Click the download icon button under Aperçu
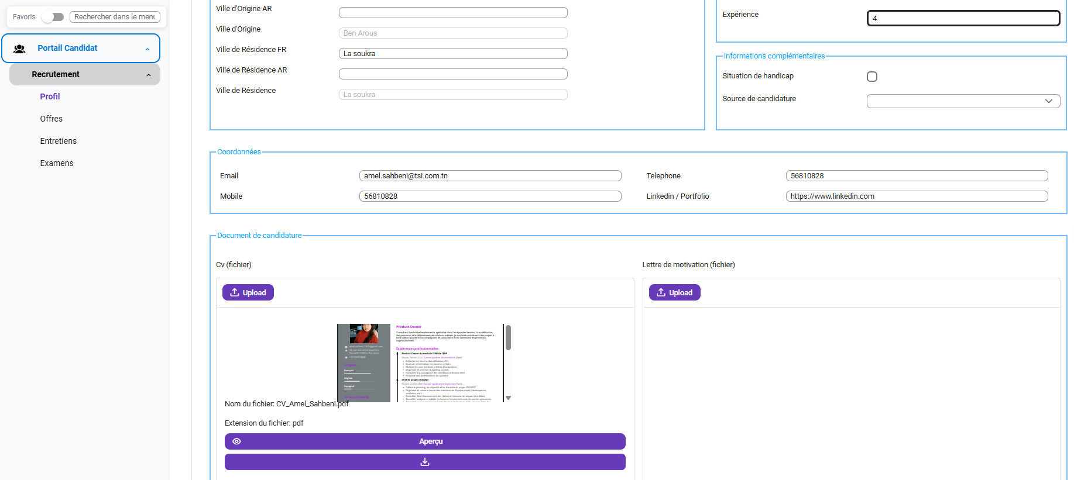Image resolution: width=1074 pixels, height=480 pixels. (425, 462)
